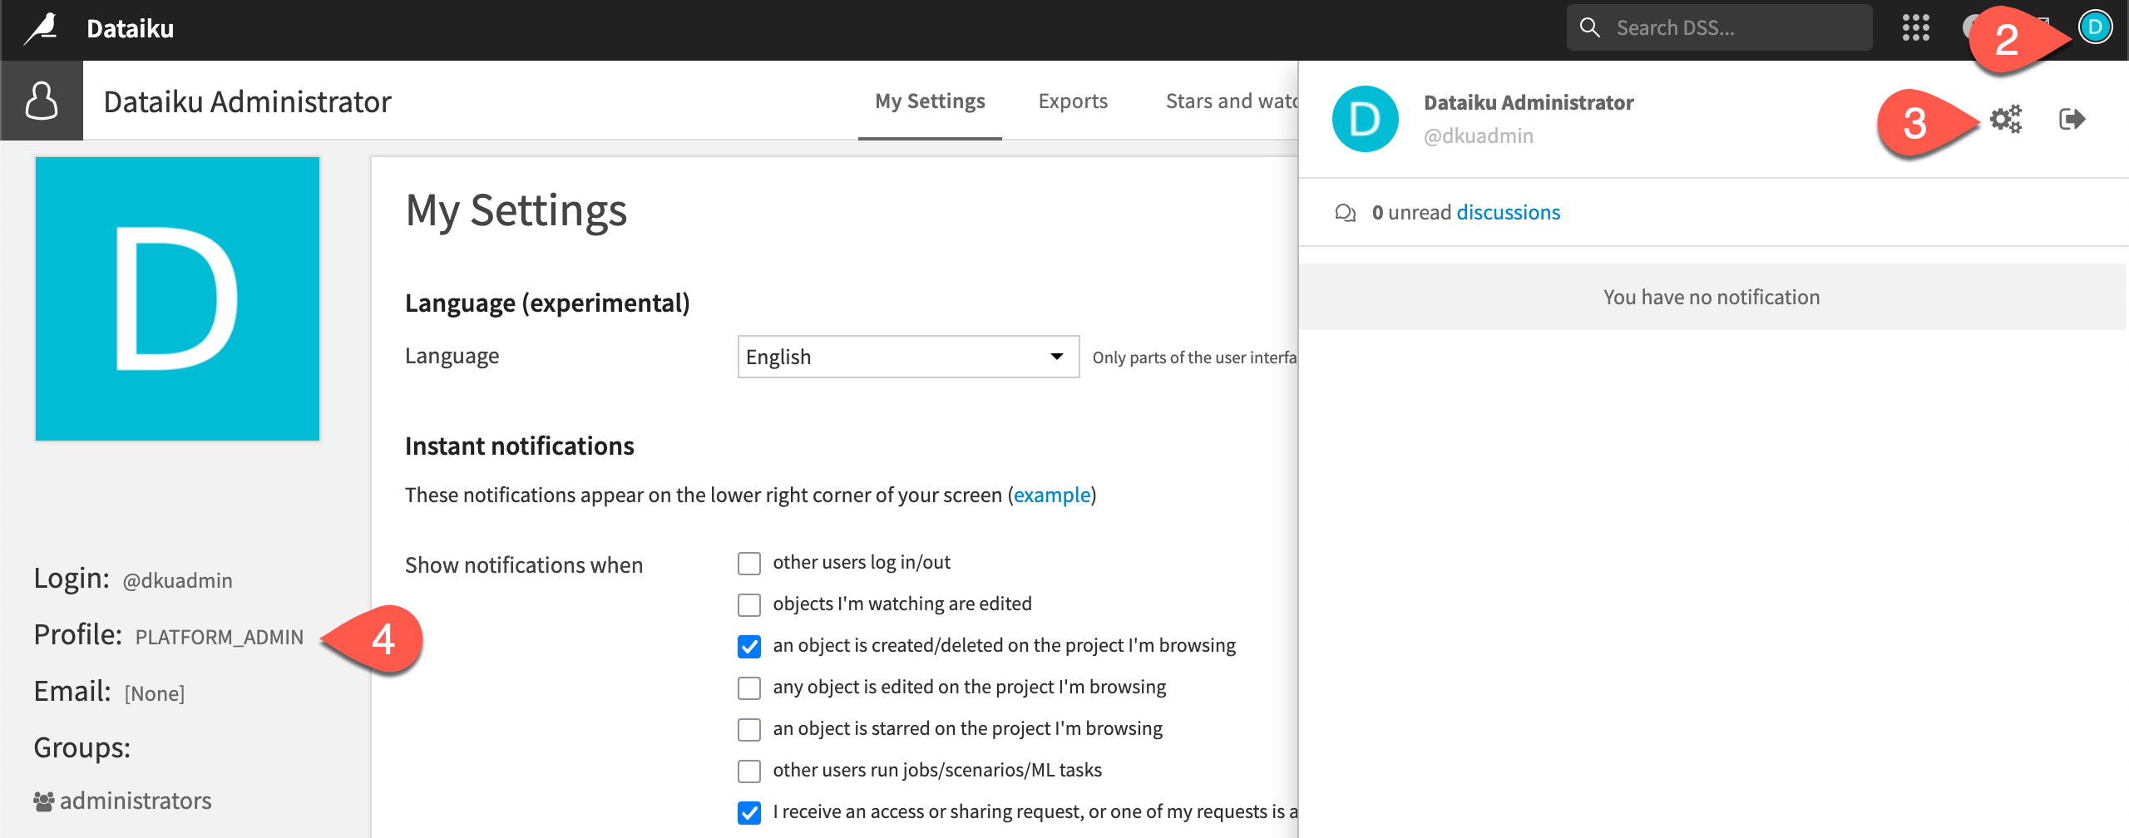Click 'You have no notification' message
2129x838 pixels.
(x=1712, y=297)
